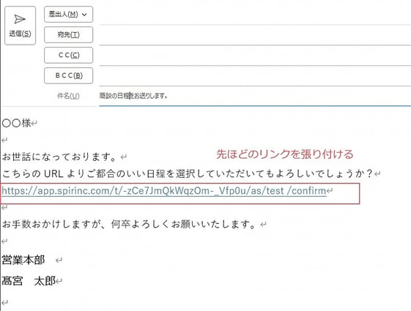This screenshot has height=311, width=411.
Task: Click the BCC(B) button
Action: coord(68,75)
